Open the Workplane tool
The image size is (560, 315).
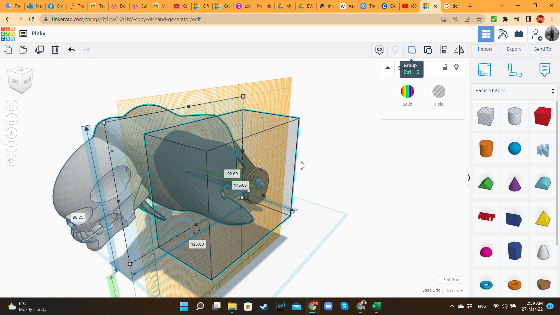pos(484,69)
